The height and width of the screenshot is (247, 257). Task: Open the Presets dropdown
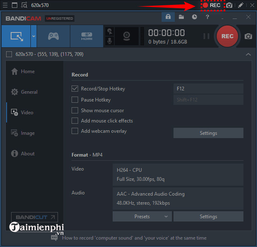(x=142, y=216)
